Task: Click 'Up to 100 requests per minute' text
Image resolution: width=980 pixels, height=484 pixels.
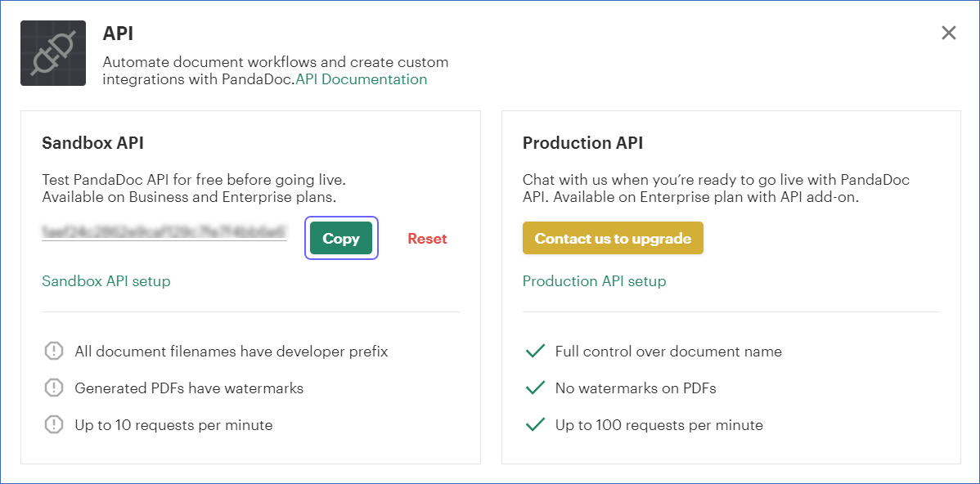Action: tap(659, 425)
